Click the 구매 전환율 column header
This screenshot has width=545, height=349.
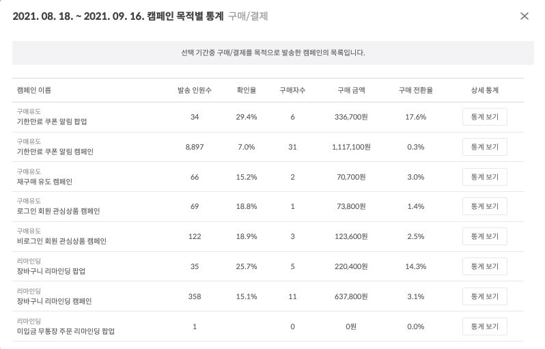(415, 90)
